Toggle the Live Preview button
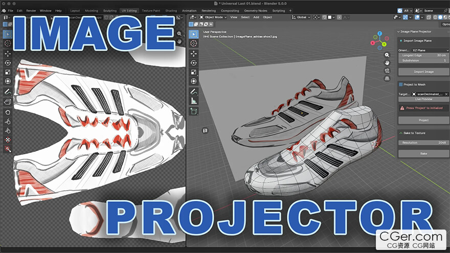 (423, 99)
